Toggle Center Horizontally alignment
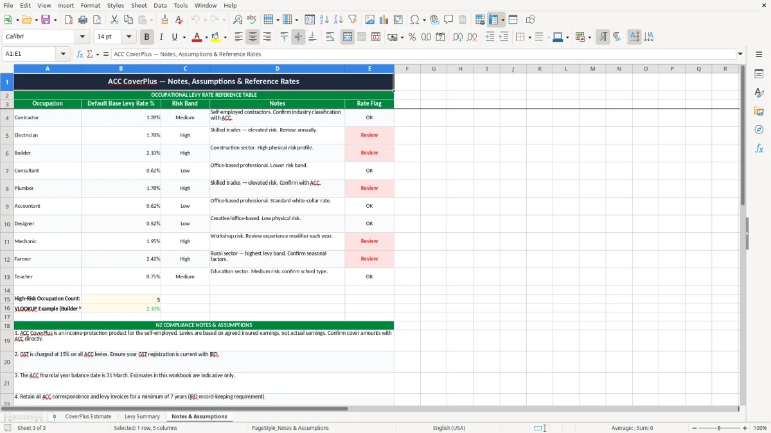 click(x=253, y=37)
